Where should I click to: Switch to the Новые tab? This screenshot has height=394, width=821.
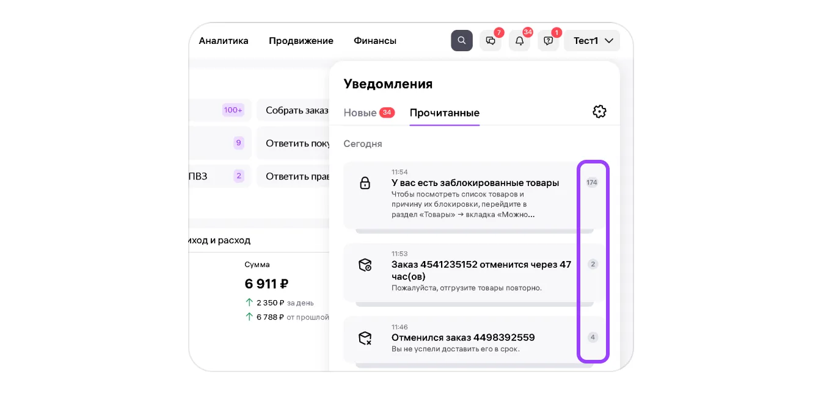pyautogui.click(x=360, y=113)
